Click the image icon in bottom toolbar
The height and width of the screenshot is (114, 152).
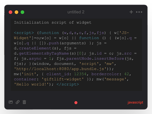(x=11, y=102)
